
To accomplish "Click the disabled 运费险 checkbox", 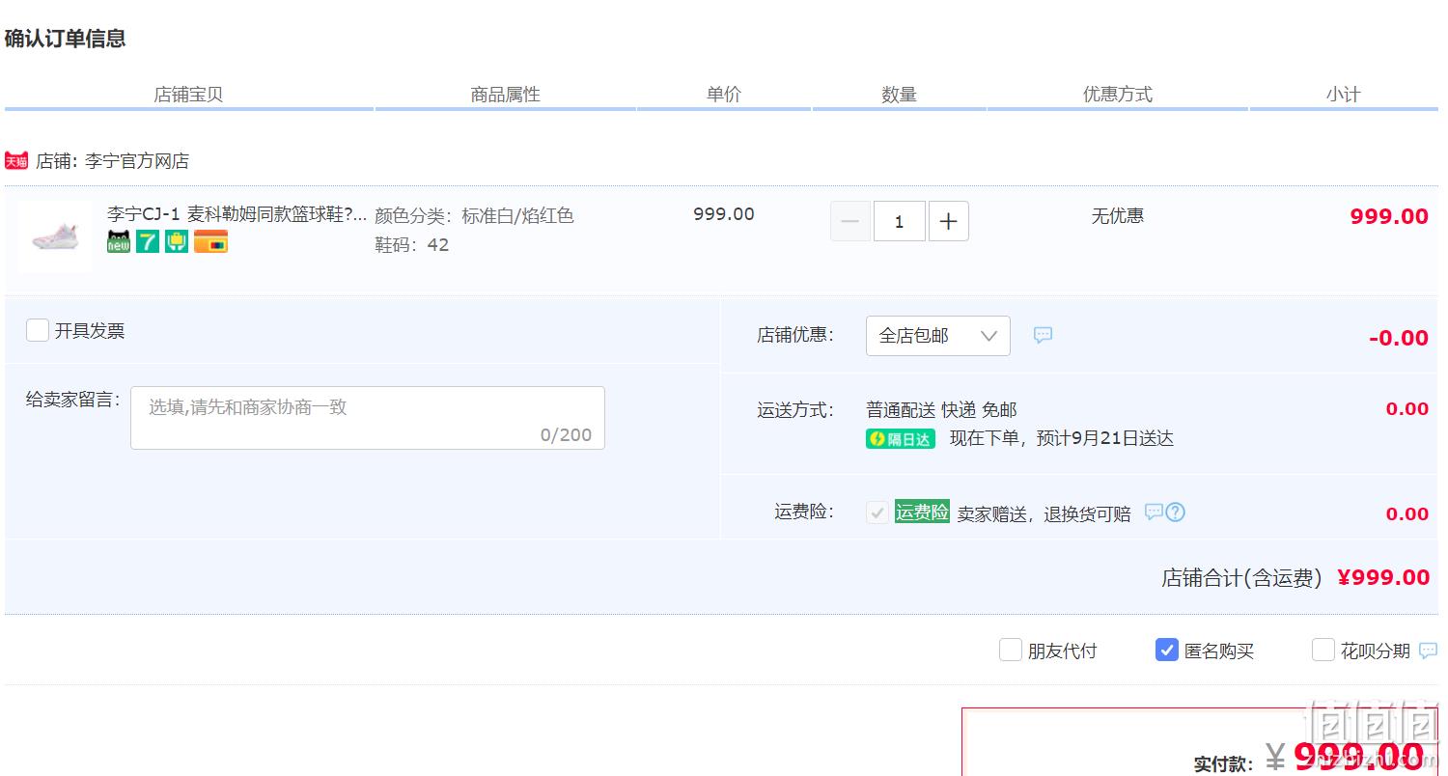I will [877, 513].
